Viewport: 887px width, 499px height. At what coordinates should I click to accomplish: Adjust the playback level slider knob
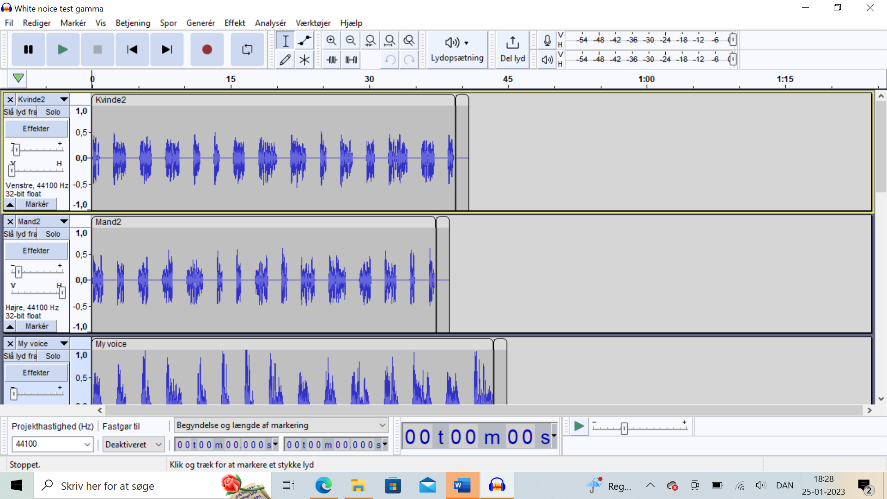point(732,59)
